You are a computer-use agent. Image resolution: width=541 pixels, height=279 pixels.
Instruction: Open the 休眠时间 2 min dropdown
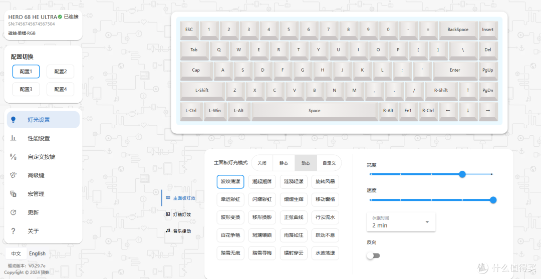pos(401,222)
